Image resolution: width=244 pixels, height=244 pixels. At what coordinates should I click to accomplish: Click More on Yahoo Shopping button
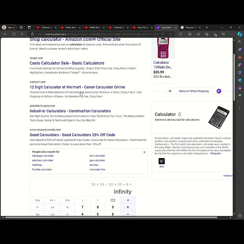pyautogui.click(x=194, y=91)
